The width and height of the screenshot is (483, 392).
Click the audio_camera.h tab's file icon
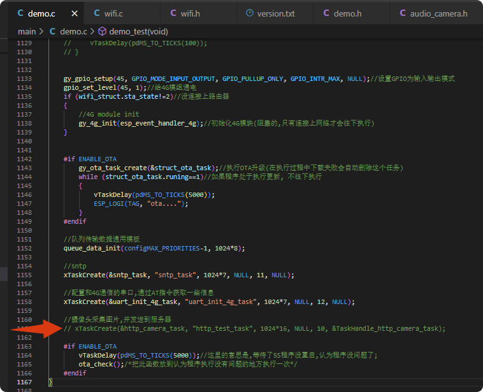pyautogui.click(x=403, y=13)
